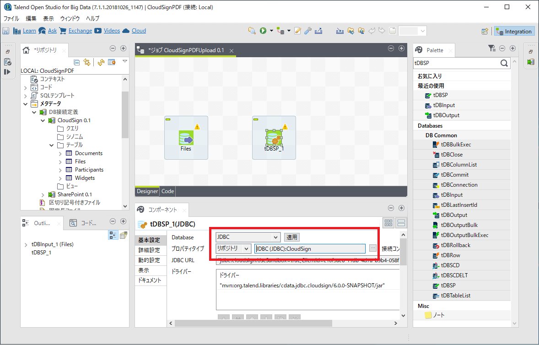Open the 表示 menu
This screenshot has height=345, width=539.
pyautogui.click(x=48, y=19)
